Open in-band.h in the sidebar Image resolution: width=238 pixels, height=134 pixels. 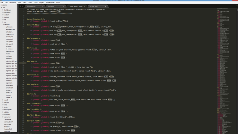(x=9, y=49)
